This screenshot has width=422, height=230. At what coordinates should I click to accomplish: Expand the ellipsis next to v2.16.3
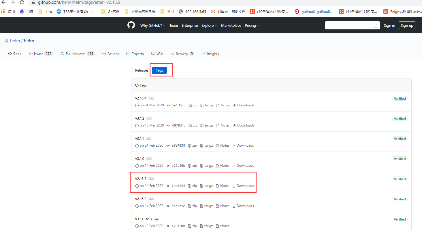click(151, 179)
